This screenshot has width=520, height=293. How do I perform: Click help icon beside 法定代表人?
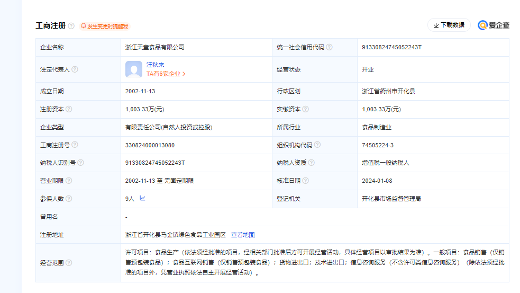(x=75, y=69)
